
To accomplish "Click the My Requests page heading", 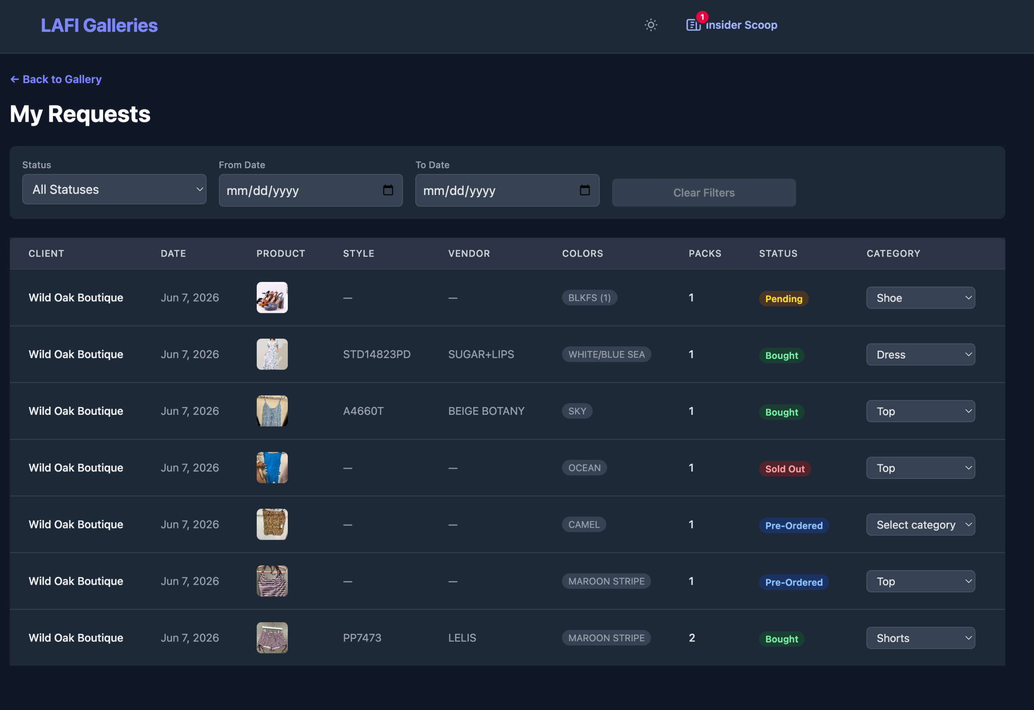I will (x=80, y=114).
